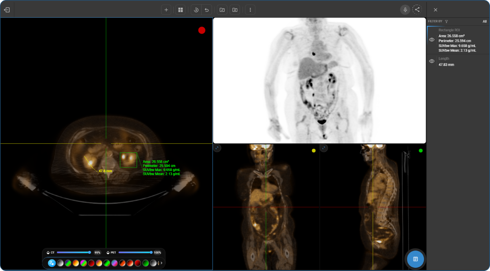Open the grid layout selector

(x=180, y=10)
